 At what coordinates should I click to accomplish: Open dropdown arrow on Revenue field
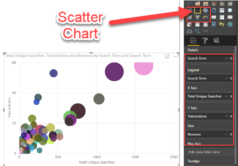pos(226,134)
